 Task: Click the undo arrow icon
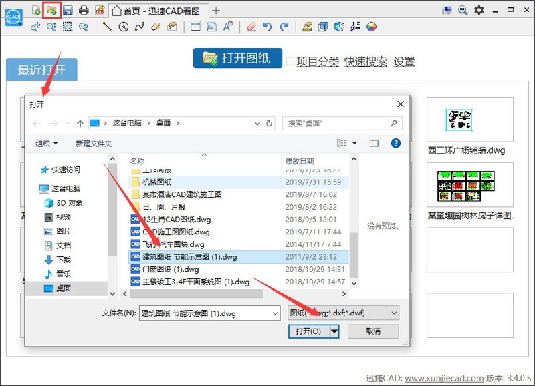pyautogui.click(x=267, y=27)
